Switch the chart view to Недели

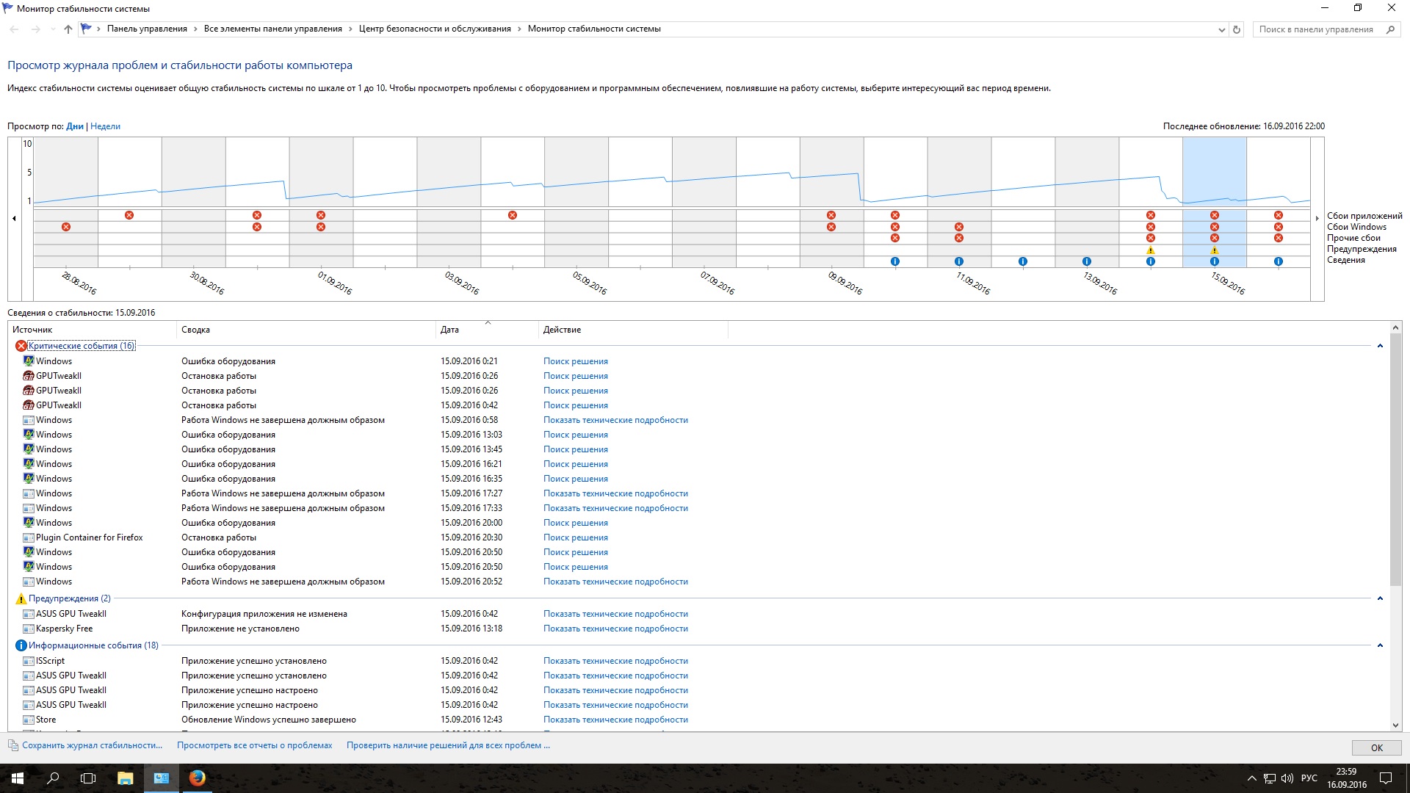105,126
